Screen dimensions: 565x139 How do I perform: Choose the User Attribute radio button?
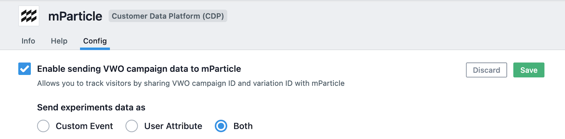[x=132, y=126]
